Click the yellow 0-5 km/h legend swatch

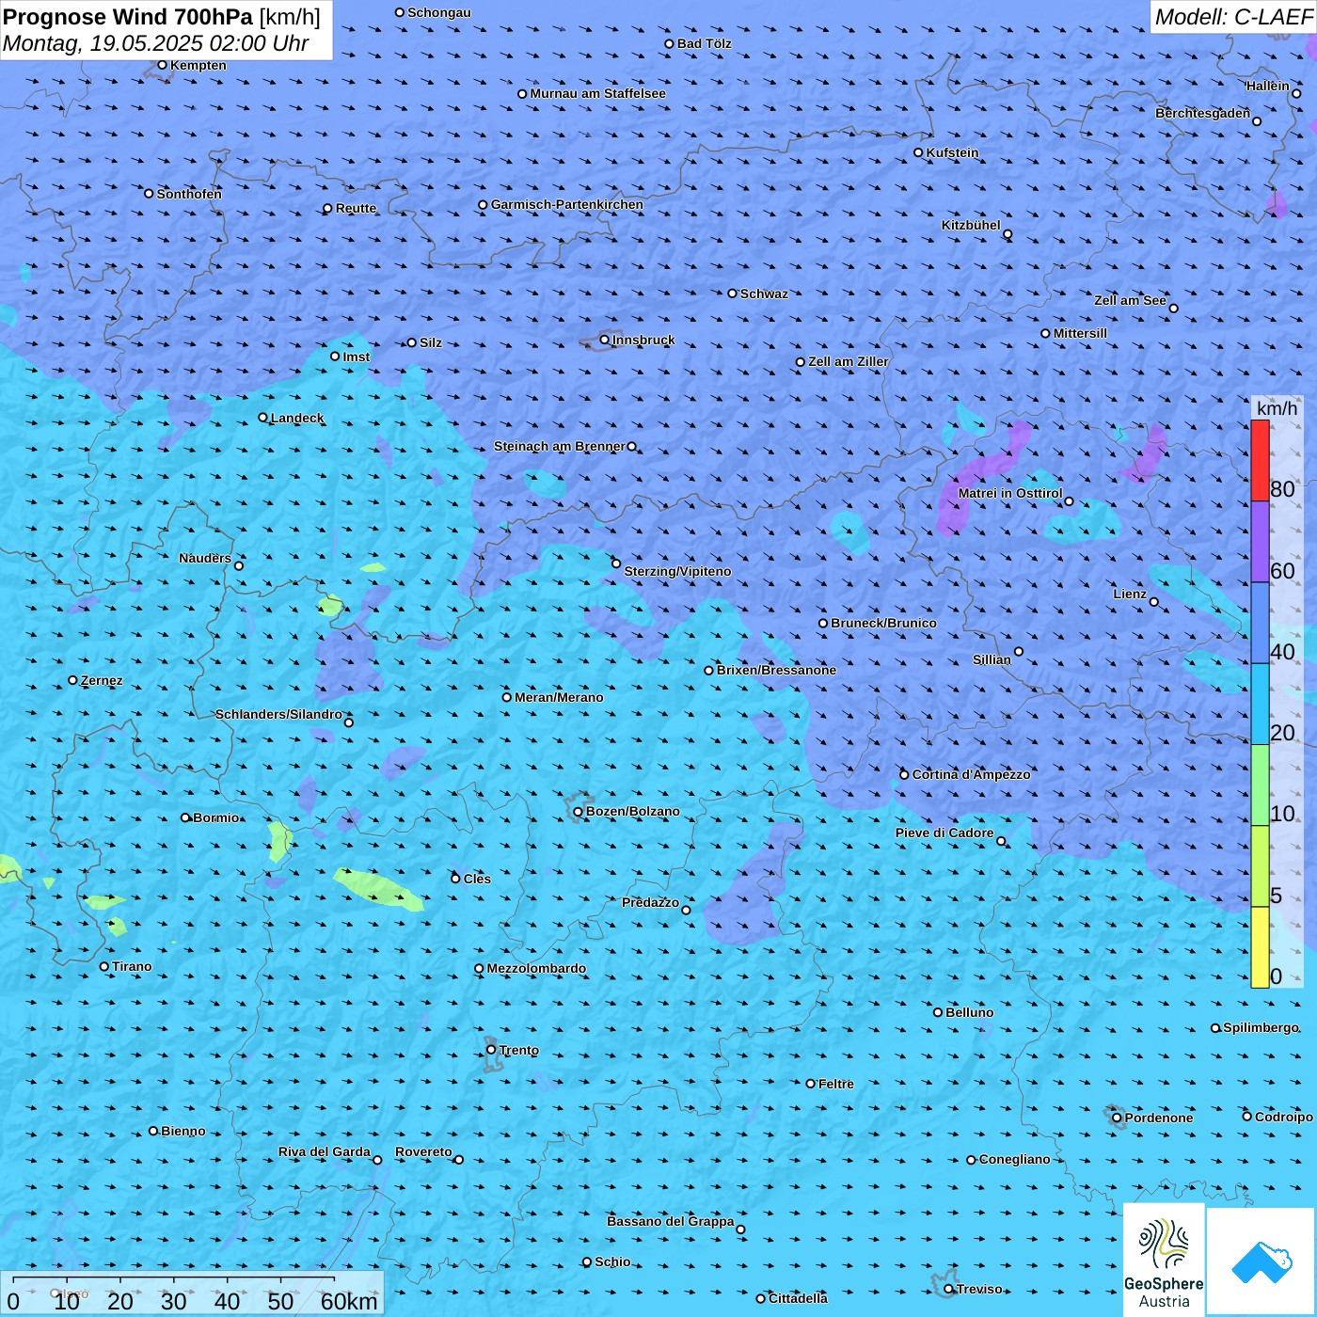point(1260,947)
